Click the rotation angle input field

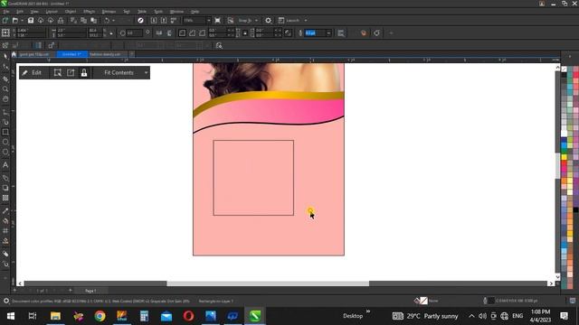[x=134, y=33]
